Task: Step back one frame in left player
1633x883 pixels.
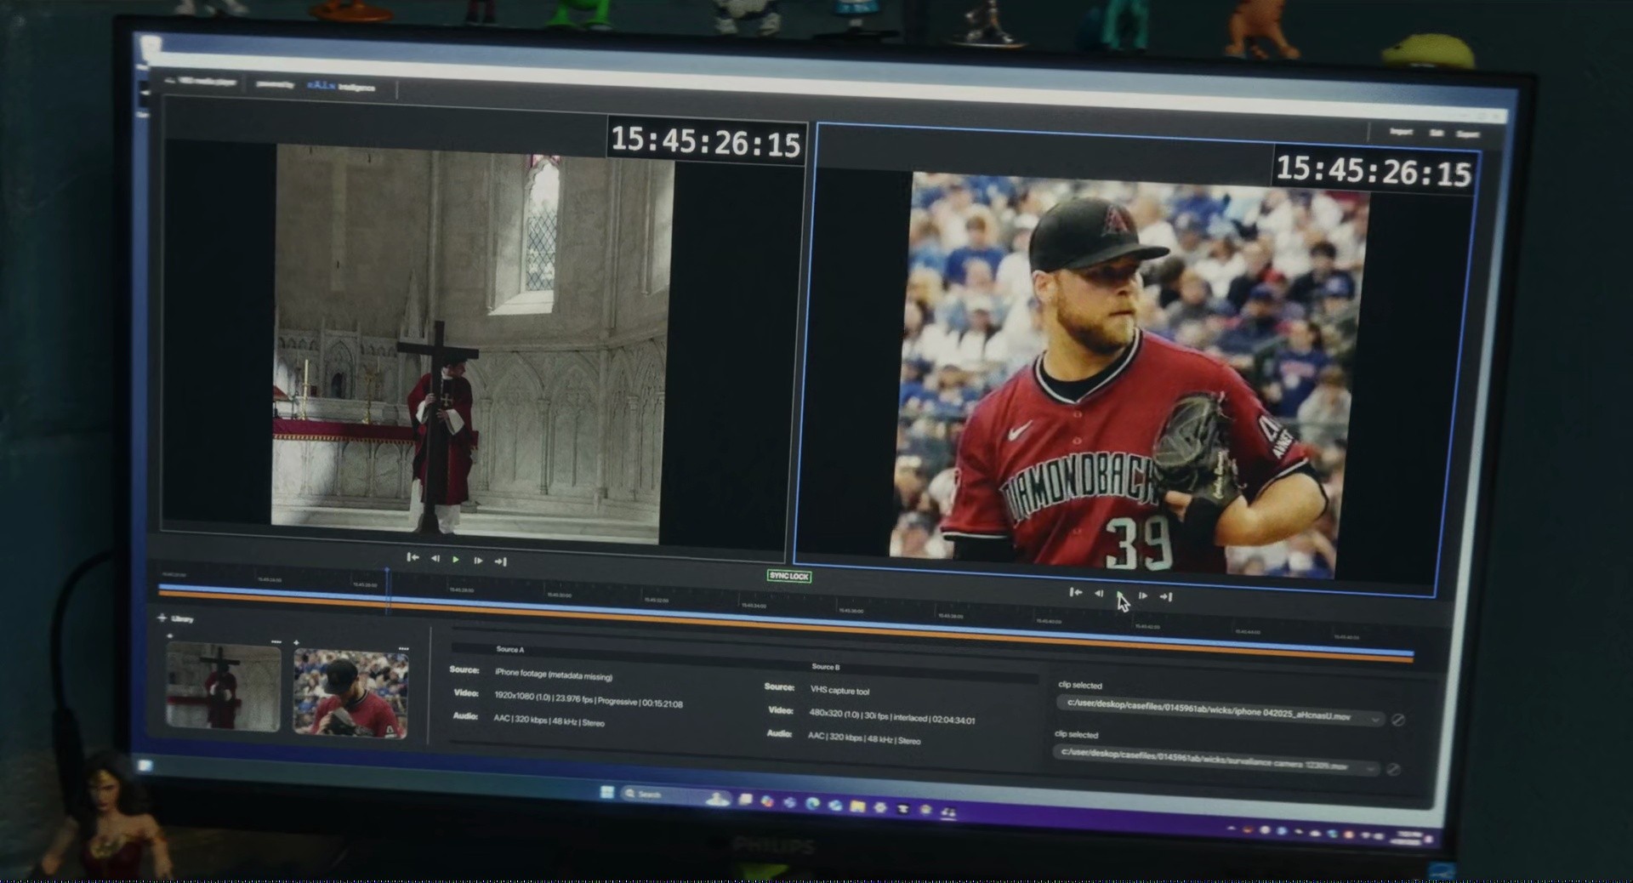Action: 435,558
